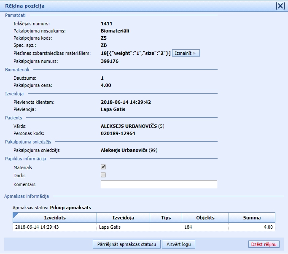Click the Summa cell value 4.00

click(268, 227)
